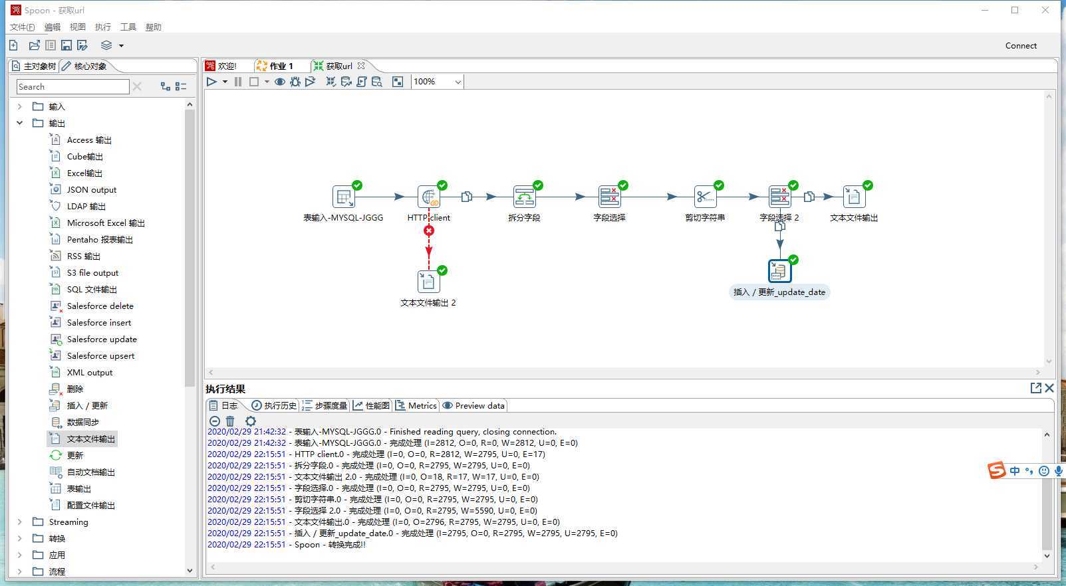This screenshot has height=586, width=1066.
Task: Click the 拆分字段 step on canvas
Action: [x=524, y=197]
